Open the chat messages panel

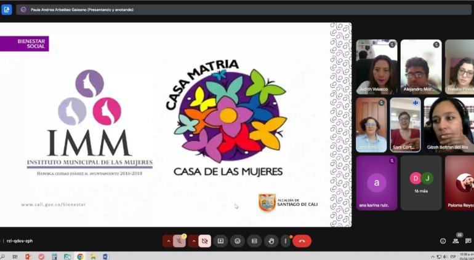pos(468,241)
